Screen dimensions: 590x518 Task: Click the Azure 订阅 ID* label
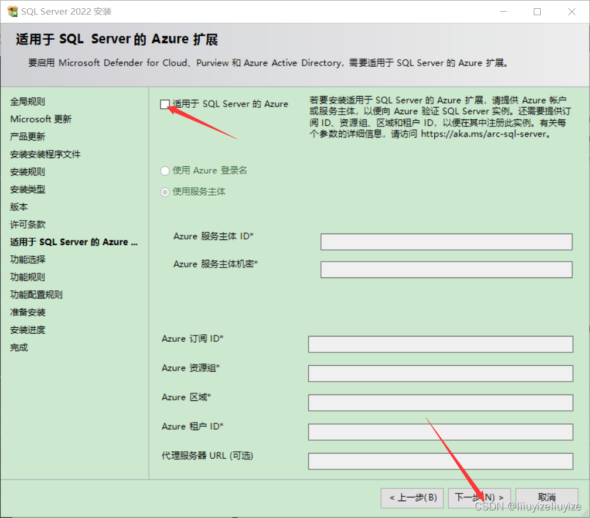click(193, 339)
